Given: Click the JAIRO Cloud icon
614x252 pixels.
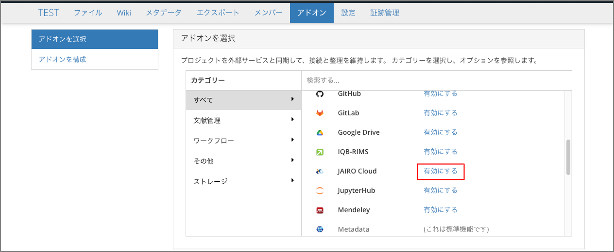Looking at the screenshot, I should coord(320,171).
